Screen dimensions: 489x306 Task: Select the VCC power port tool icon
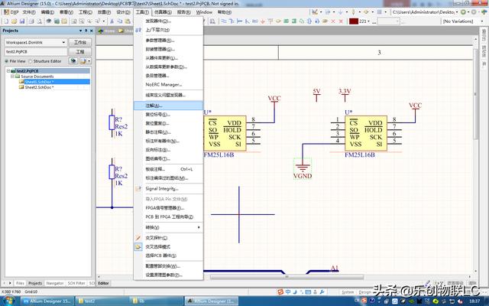click(270, 21)
